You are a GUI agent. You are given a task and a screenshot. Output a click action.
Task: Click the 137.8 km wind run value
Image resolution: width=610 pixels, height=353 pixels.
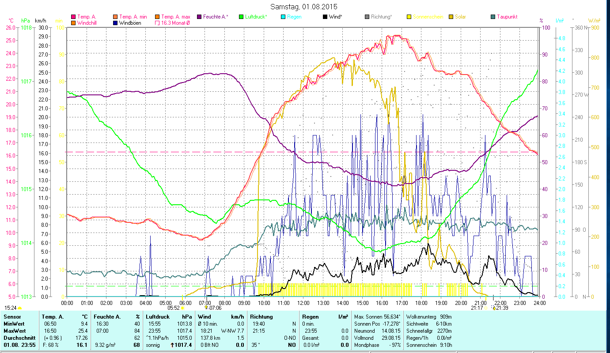(x=210, y=338)
